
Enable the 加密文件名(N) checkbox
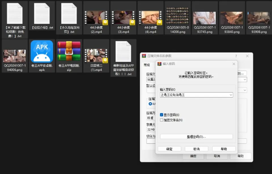(x=161, y=120)
